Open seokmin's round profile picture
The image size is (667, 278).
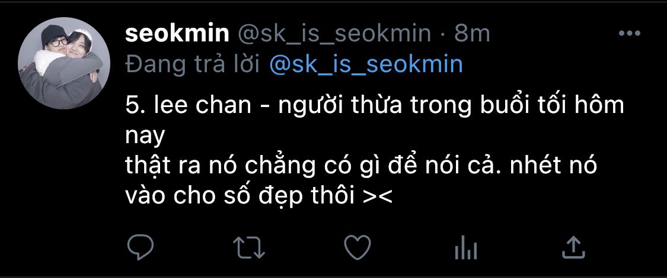pyautogui.click(x=64, y=63)
